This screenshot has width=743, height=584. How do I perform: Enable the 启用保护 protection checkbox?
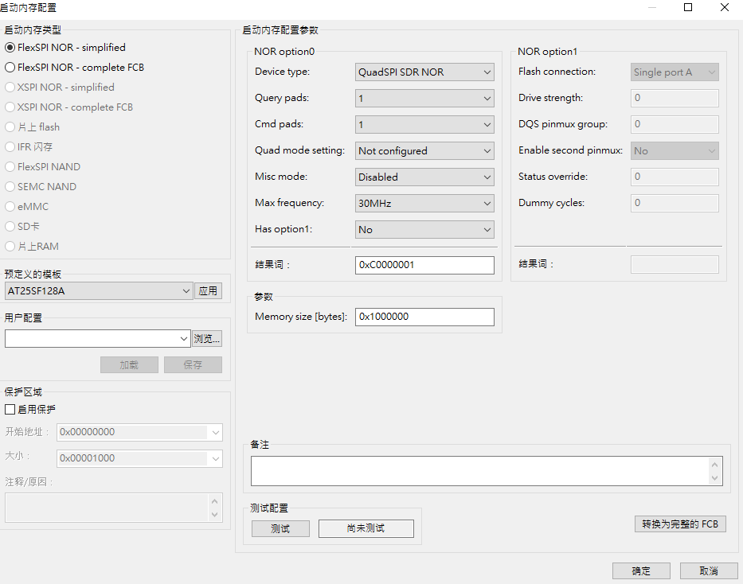tap(11, 409)
